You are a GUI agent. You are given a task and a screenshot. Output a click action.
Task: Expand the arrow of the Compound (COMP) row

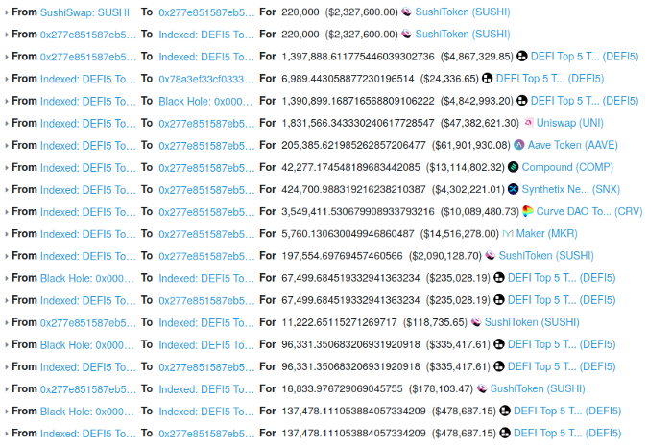coord(6,168)
